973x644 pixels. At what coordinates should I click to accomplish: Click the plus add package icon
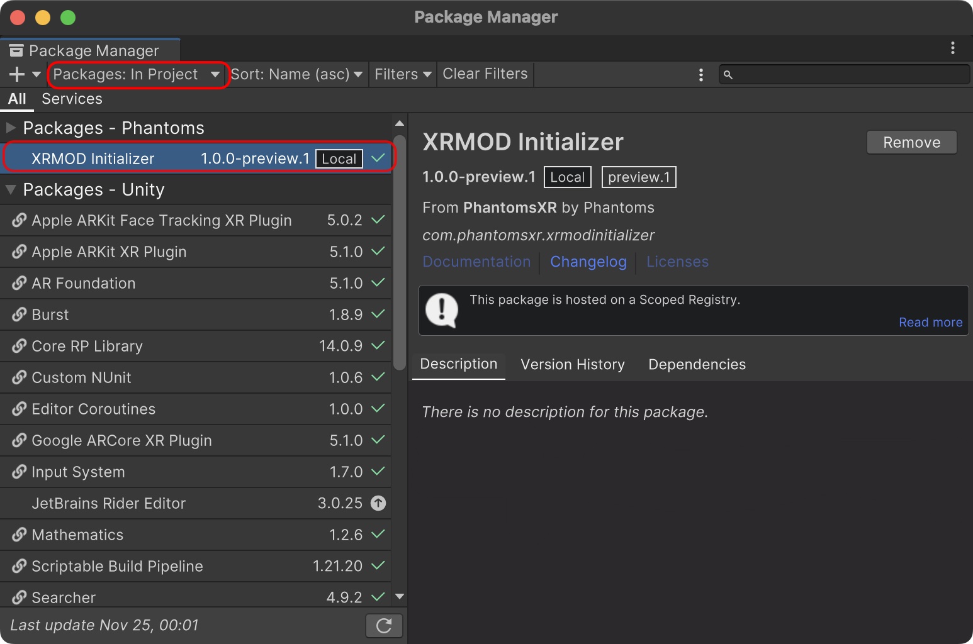(x=17, y=74)
